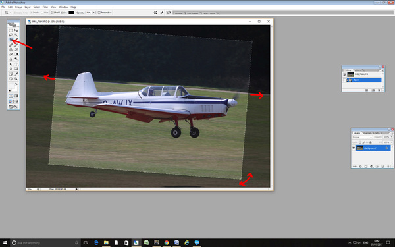Enable the Perspective checkbox
This screenshot has height=247, width=395.
click(x=99, y=13)
